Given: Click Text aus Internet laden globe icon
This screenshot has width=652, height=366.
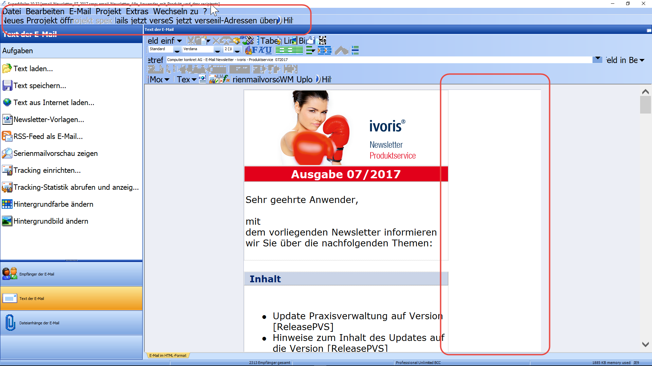Looking at the screenshot, I should tap(7, 102).
